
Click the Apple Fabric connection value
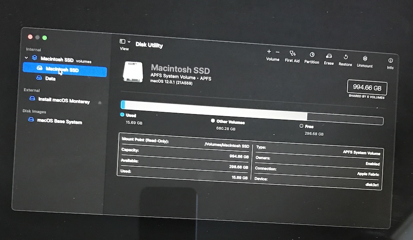pyautogui.click(x=368, y=174)
